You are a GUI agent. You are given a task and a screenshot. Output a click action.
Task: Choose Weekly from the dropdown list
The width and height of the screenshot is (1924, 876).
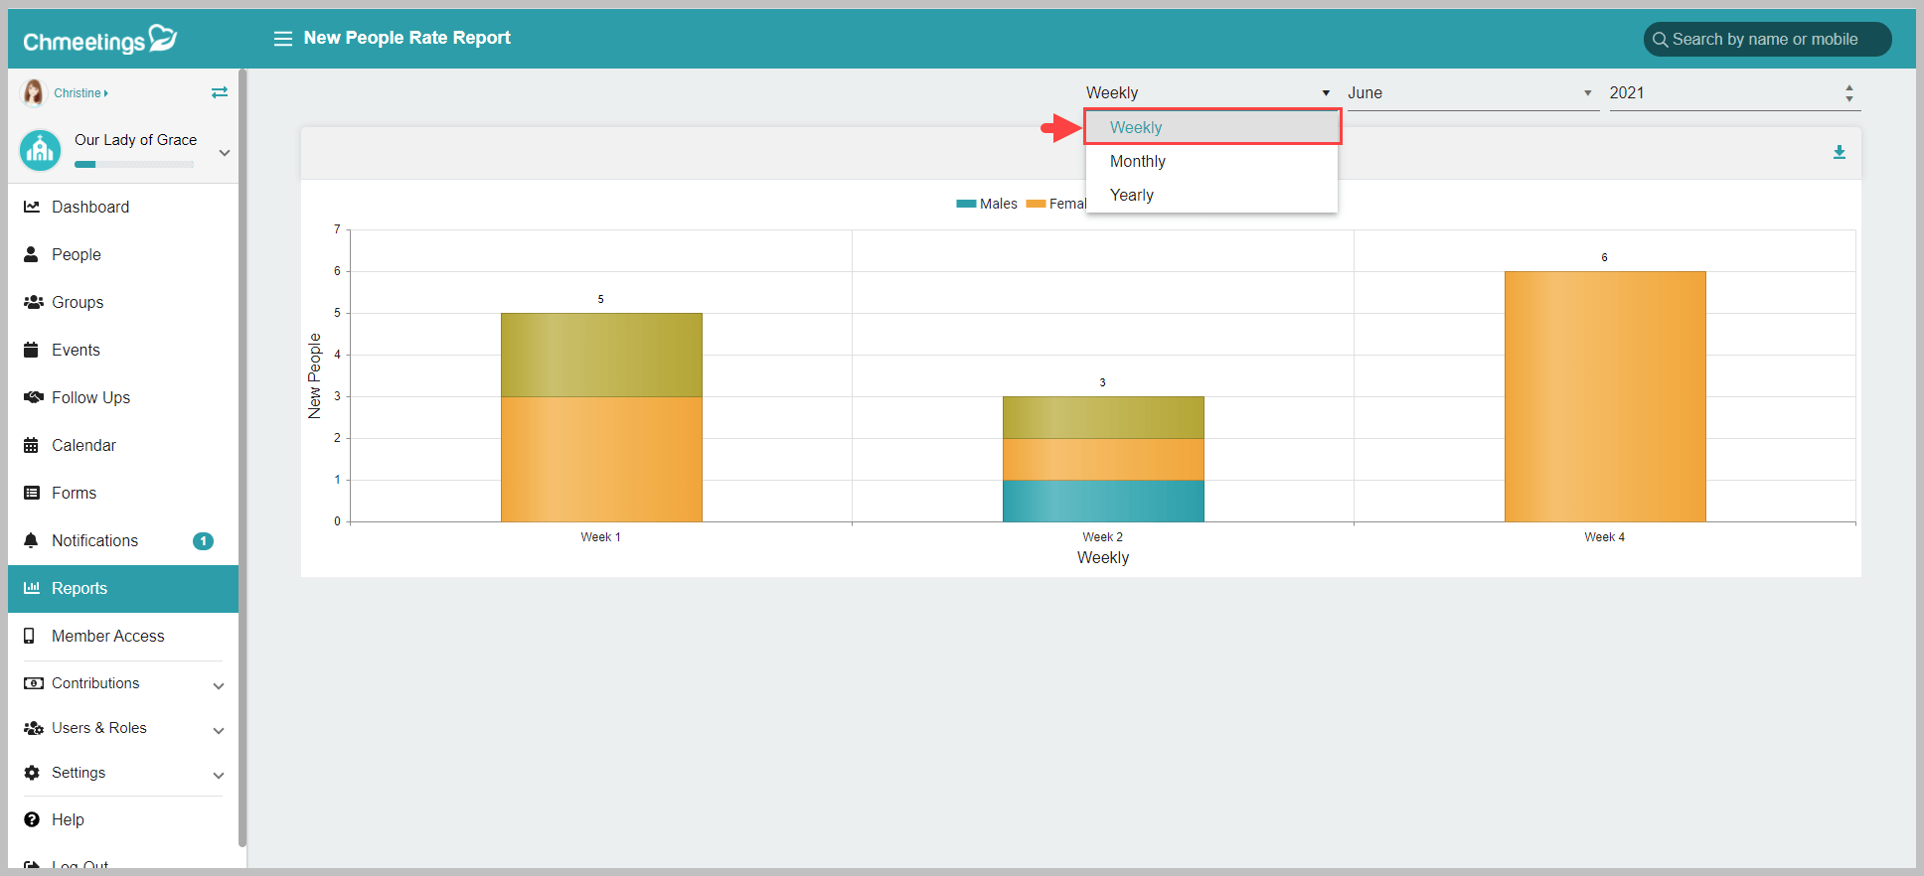1212,127
